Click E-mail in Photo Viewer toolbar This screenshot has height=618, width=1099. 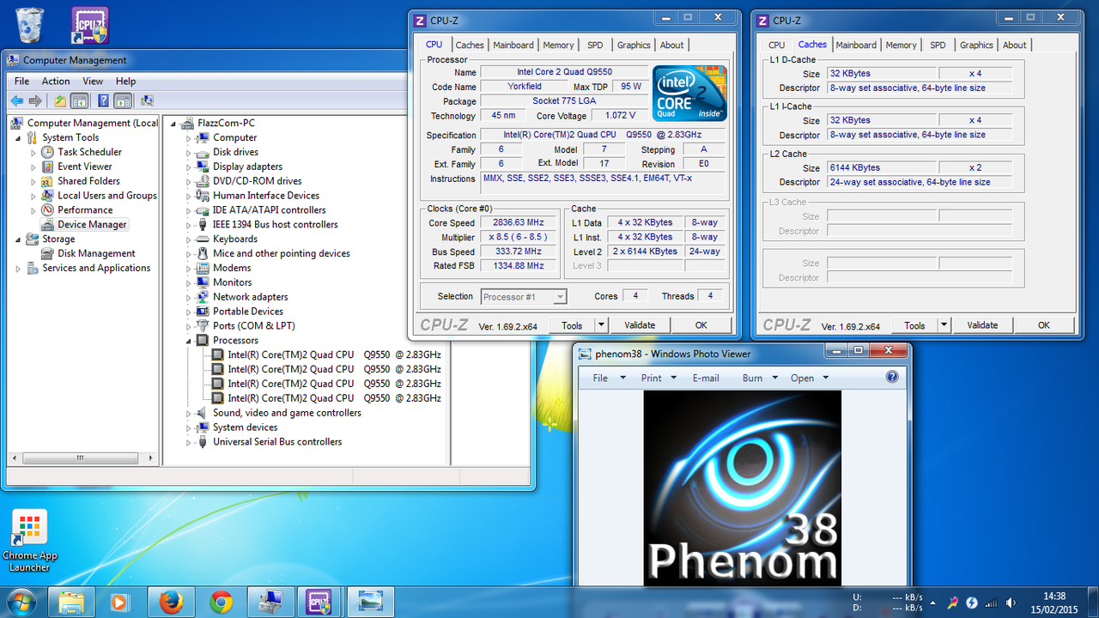click(706, 378)
